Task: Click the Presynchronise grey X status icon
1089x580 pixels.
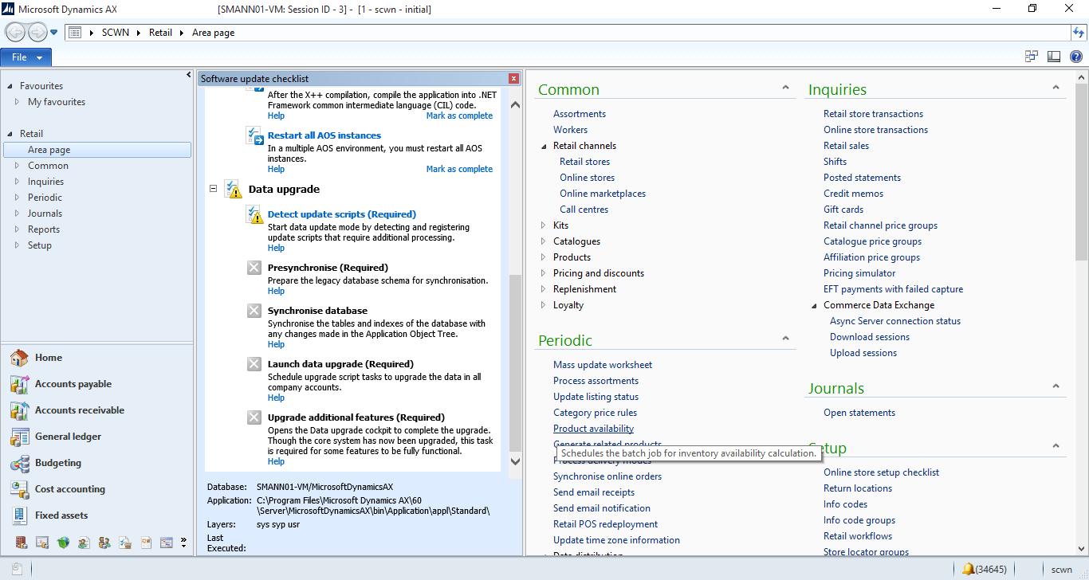Action: click(x=254, y=268)
